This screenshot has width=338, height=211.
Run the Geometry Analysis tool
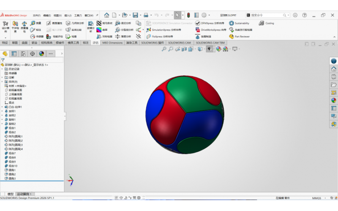click(75, 23)
